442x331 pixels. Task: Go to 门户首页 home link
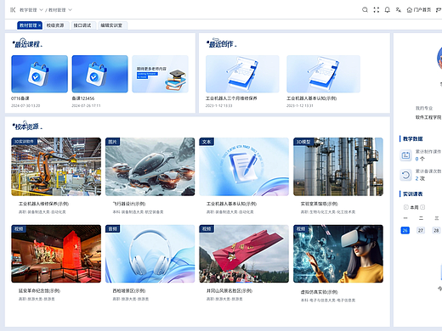coord(419,10)
